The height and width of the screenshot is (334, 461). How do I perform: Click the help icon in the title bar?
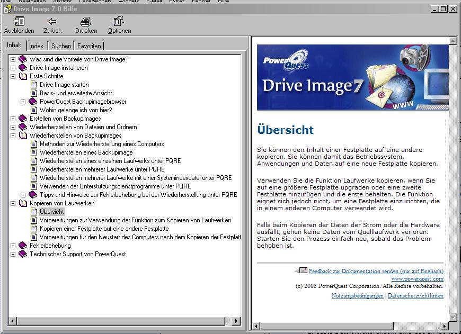(x=7, y=9)
